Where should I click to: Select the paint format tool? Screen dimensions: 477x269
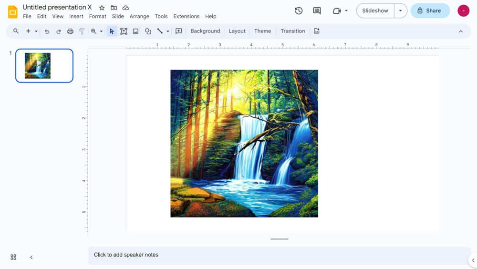pos(82,31)
